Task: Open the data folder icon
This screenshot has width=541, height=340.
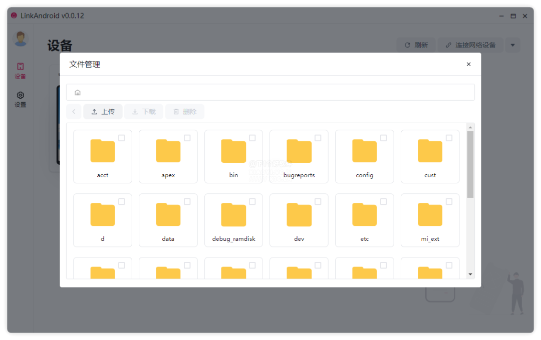Action: pos(168,214)
